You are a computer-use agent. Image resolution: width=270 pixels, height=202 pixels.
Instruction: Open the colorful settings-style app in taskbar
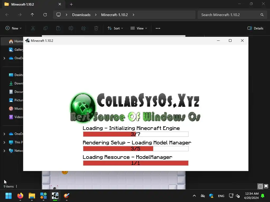tap(44, 196)
